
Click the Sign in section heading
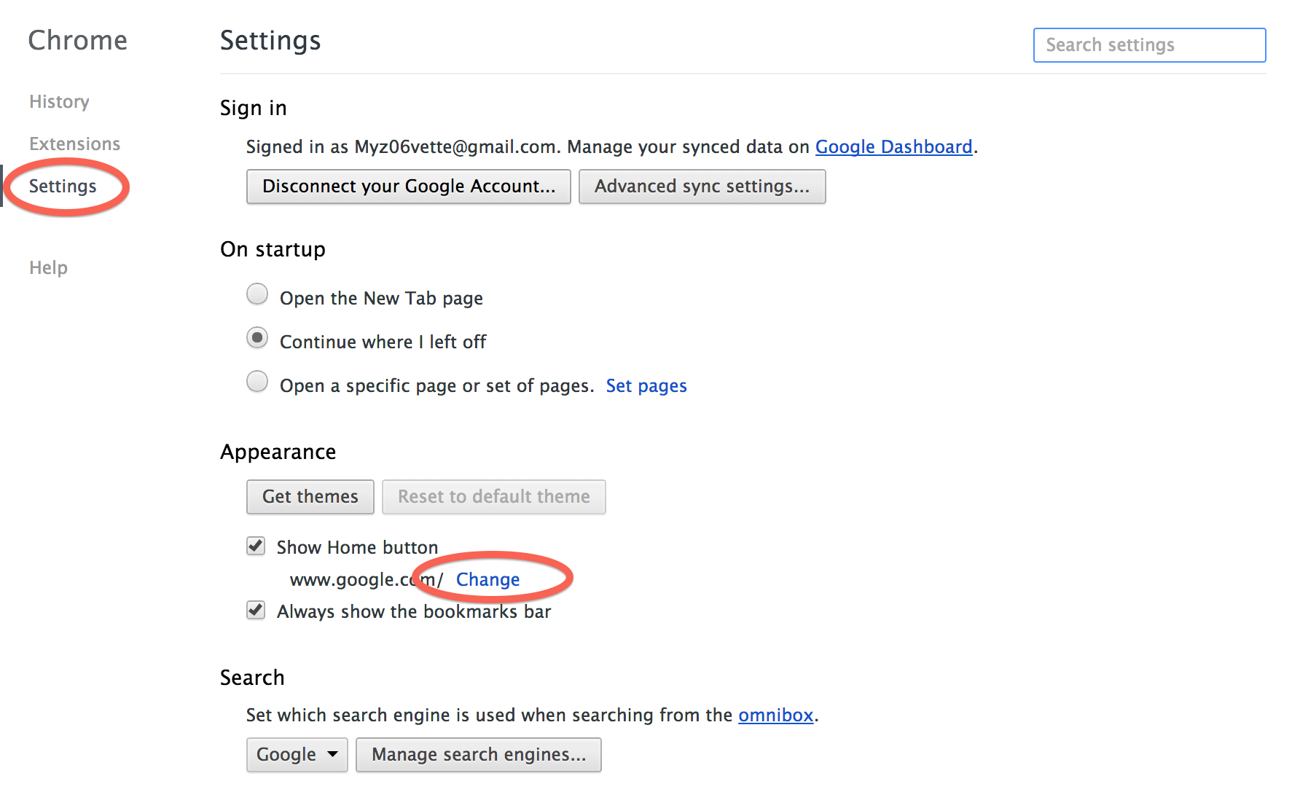coord(254,109)
